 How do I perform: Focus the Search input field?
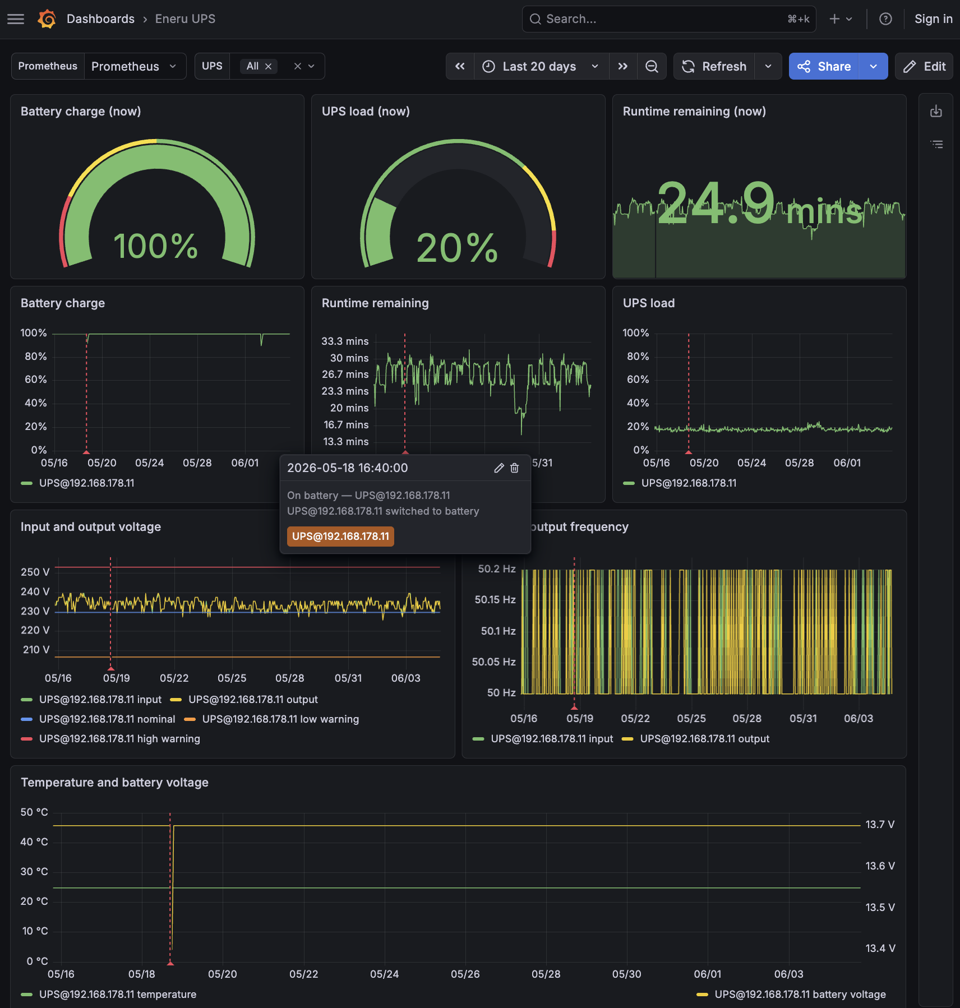coord(668,19)
